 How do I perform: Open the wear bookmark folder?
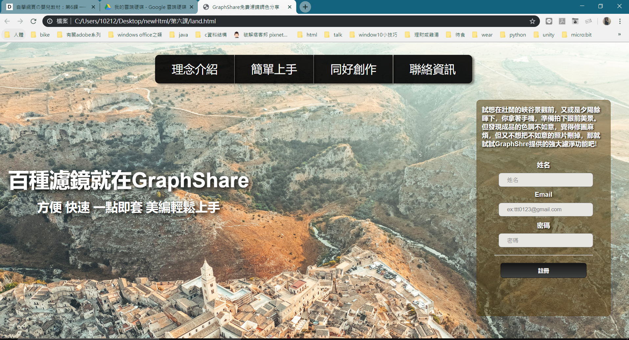(x=483, y=35)
